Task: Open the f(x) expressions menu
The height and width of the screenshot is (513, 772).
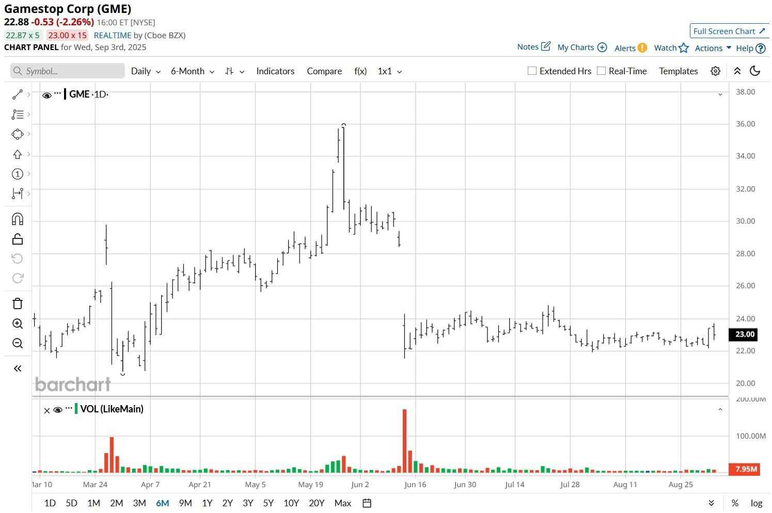Action: [x=360, y=71]
